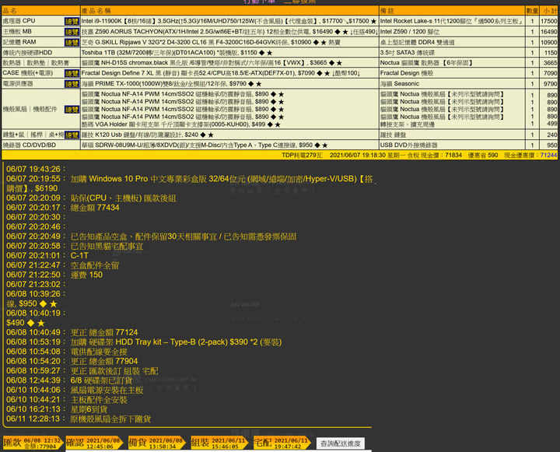This screenshot has width=560, height=452.
Task: Click the 加購 Windows 10 Pro log entry
Action: coord(190,184)
